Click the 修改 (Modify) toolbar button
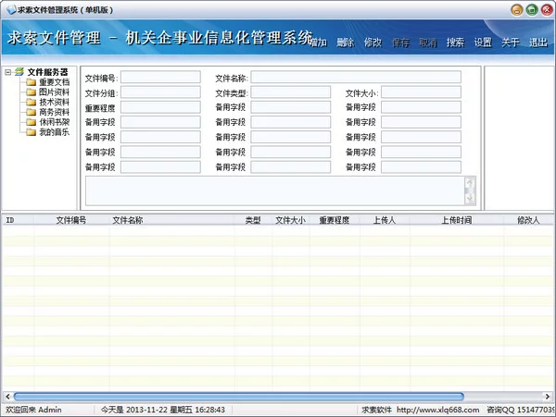Image resolution: width=556 pixels, height=417 pixels. click(x=373, y=43)
